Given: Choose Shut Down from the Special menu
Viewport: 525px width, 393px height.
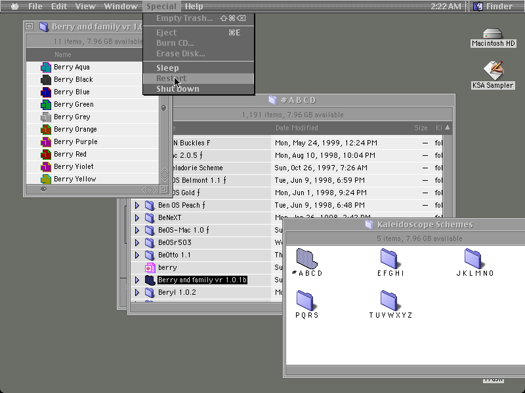Looking at the screenshot, I should tap(199, 89).
